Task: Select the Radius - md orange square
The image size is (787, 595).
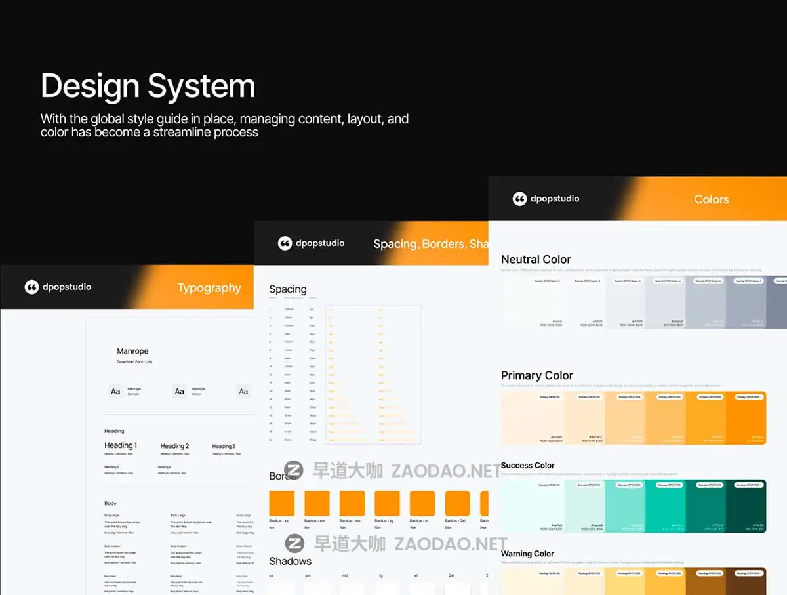Action: coord(352,503)
